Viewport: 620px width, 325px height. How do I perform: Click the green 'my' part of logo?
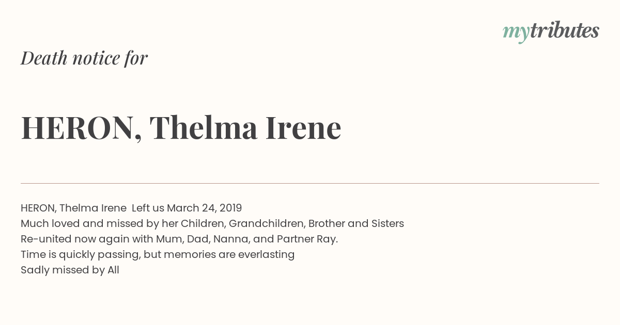(x=516, y=33)
